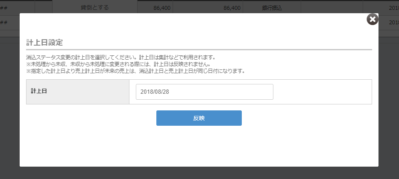Click the top-row date cell starting with 2018

[x=389, y=8]
